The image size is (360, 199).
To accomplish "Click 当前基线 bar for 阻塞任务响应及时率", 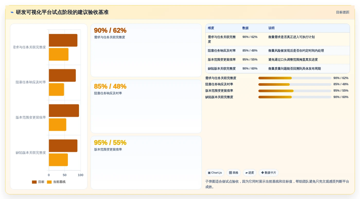I will [x=56, y=89].
